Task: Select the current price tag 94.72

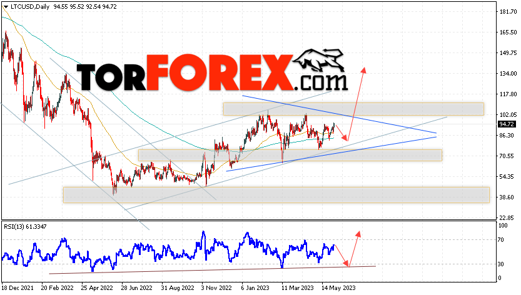Action: point(507,124)
